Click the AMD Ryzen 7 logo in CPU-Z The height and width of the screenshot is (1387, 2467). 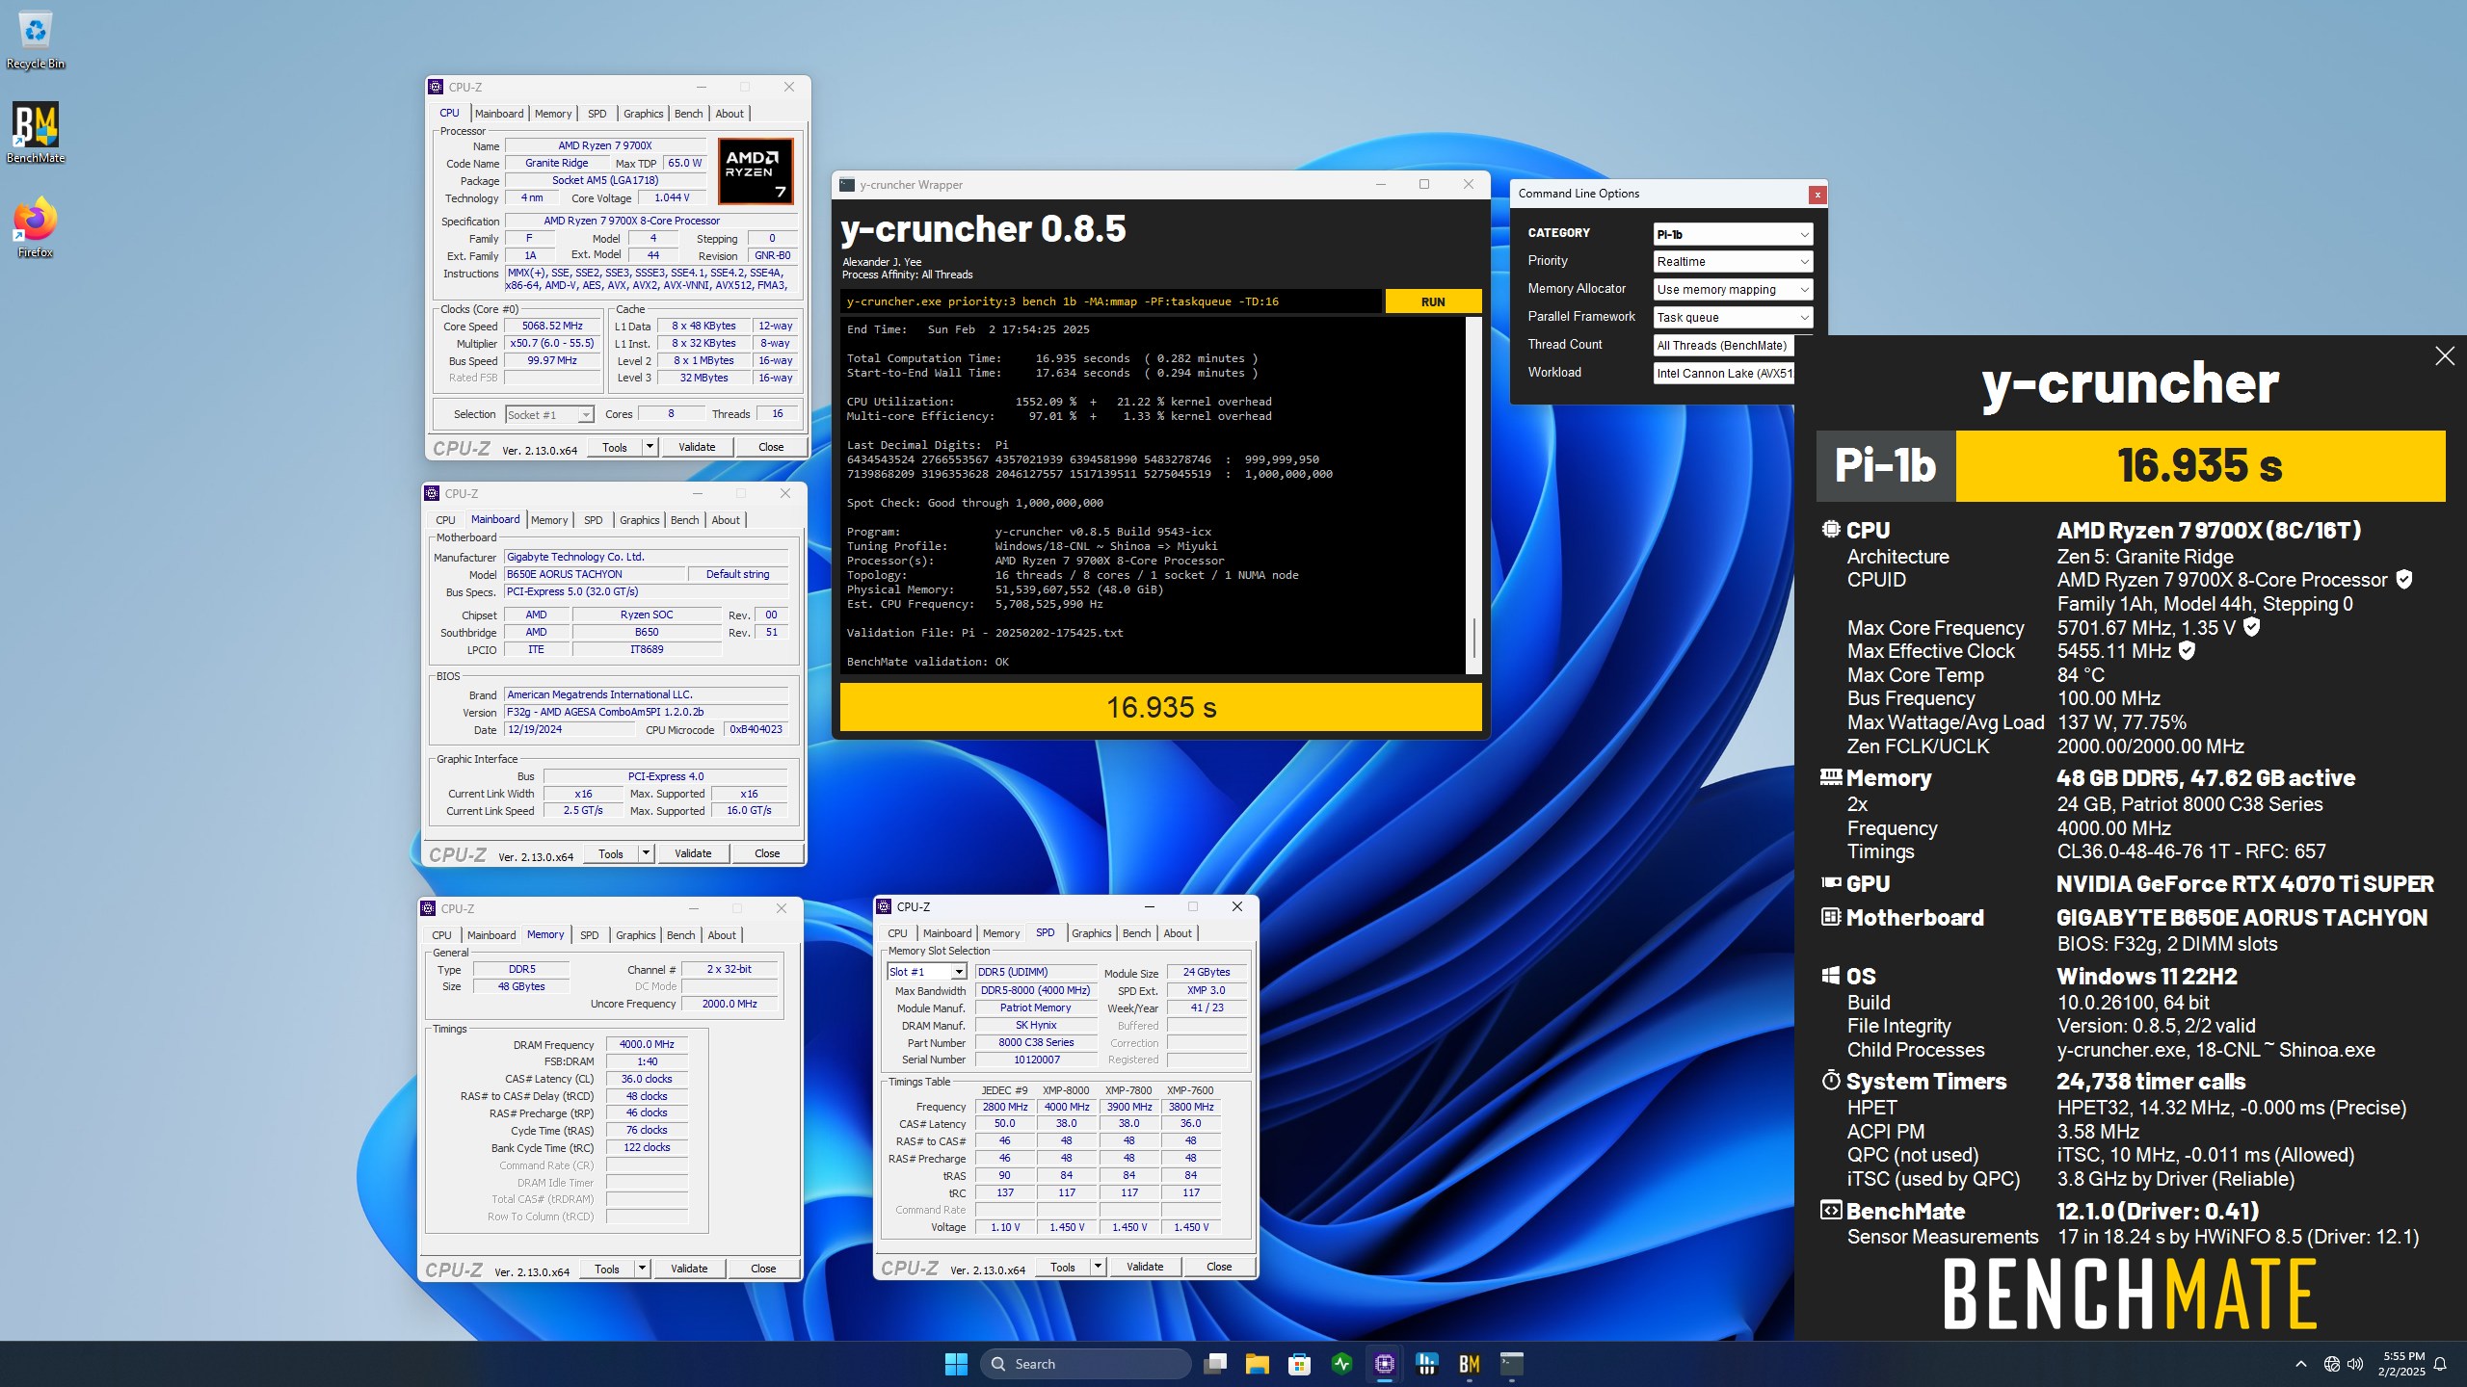tap(756, 170)
